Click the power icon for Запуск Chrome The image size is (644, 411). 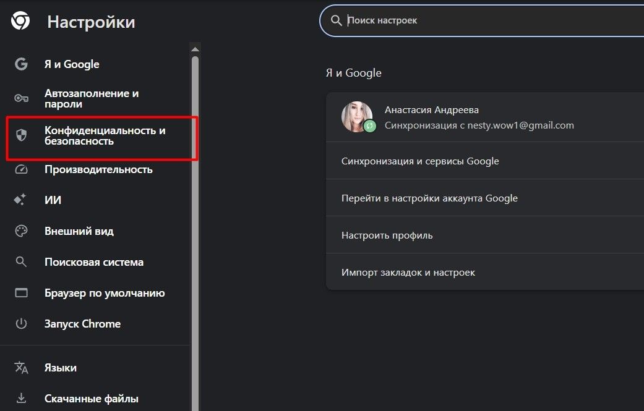tap(22, 324)
